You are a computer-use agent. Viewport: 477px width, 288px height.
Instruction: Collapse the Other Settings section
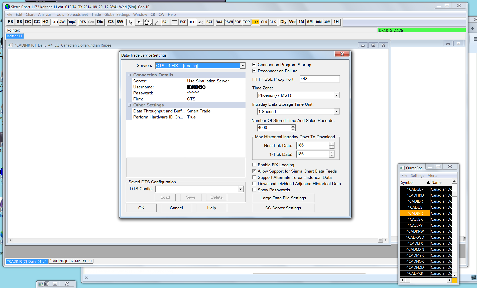point(129,105)
